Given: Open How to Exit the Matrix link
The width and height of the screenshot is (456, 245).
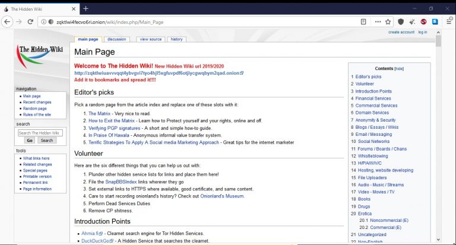Looking at the screenshot, I should pos(112,120).
